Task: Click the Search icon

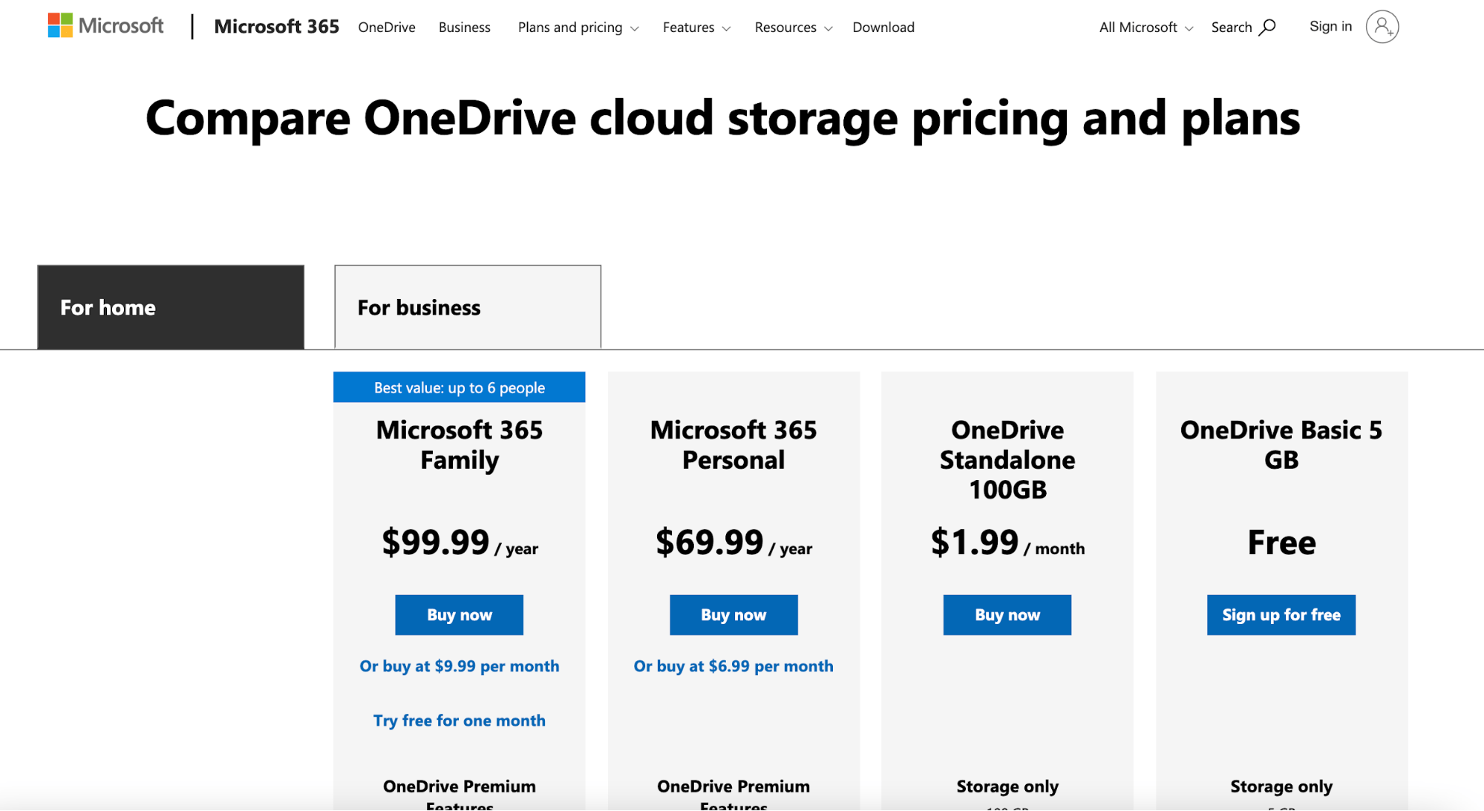Action: (1269, 27)
